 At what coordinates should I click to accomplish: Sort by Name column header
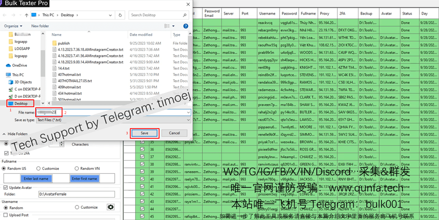[56, 35]
